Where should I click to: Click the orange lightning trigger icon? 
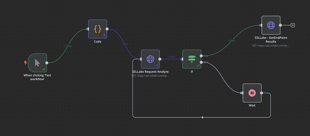point(25,63)
